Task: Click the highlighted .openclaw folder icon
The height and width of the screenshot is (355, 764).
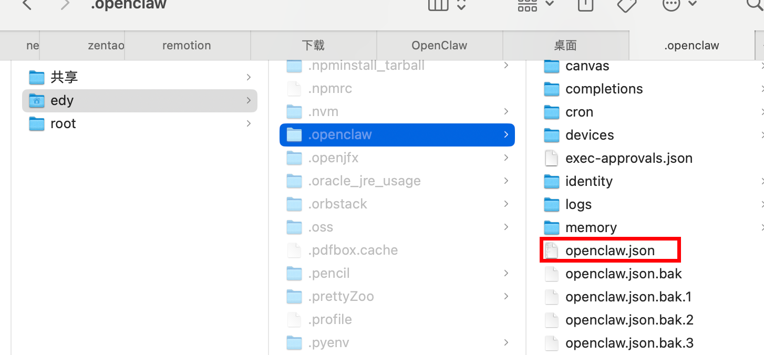Action: click(x=294, y=135)
